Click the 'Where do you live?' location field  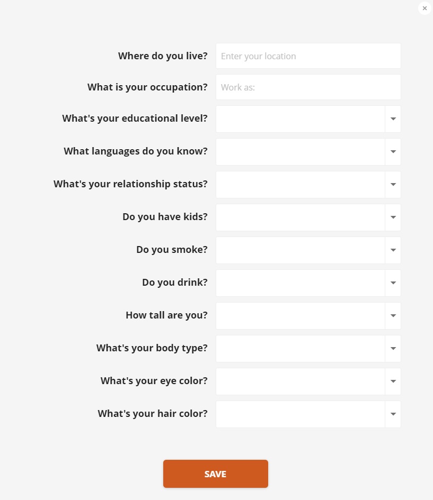click(308, 56)
